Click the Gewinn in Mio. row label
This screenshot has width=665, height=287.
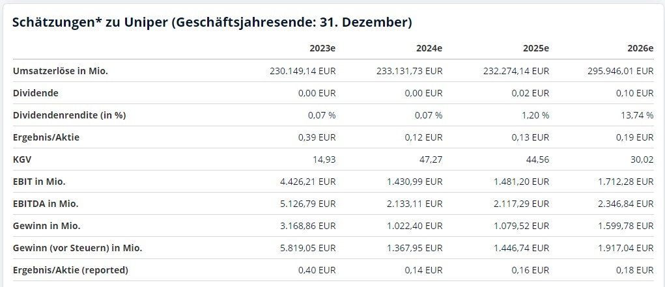tap(47, 226)
